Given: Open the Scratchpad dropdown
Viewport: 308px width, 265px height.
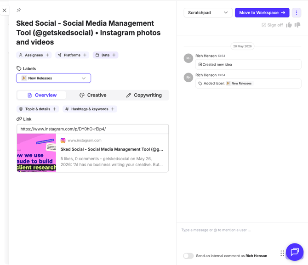Looking at the screenshot, I should click(208, 12).
